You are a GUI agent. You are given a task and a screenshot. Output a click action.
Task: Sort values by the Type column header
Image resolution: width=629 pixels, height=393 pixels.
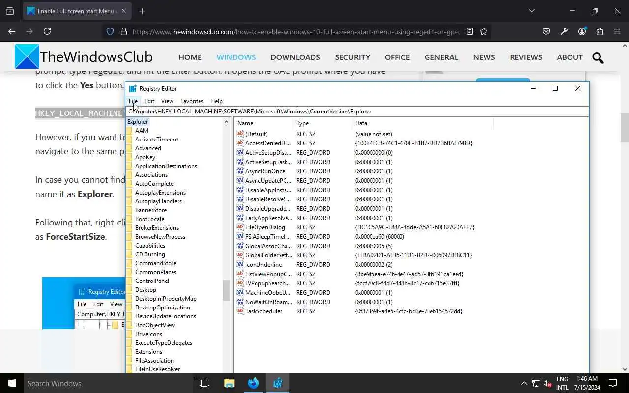pyautogui.click(x=323, y=123)
